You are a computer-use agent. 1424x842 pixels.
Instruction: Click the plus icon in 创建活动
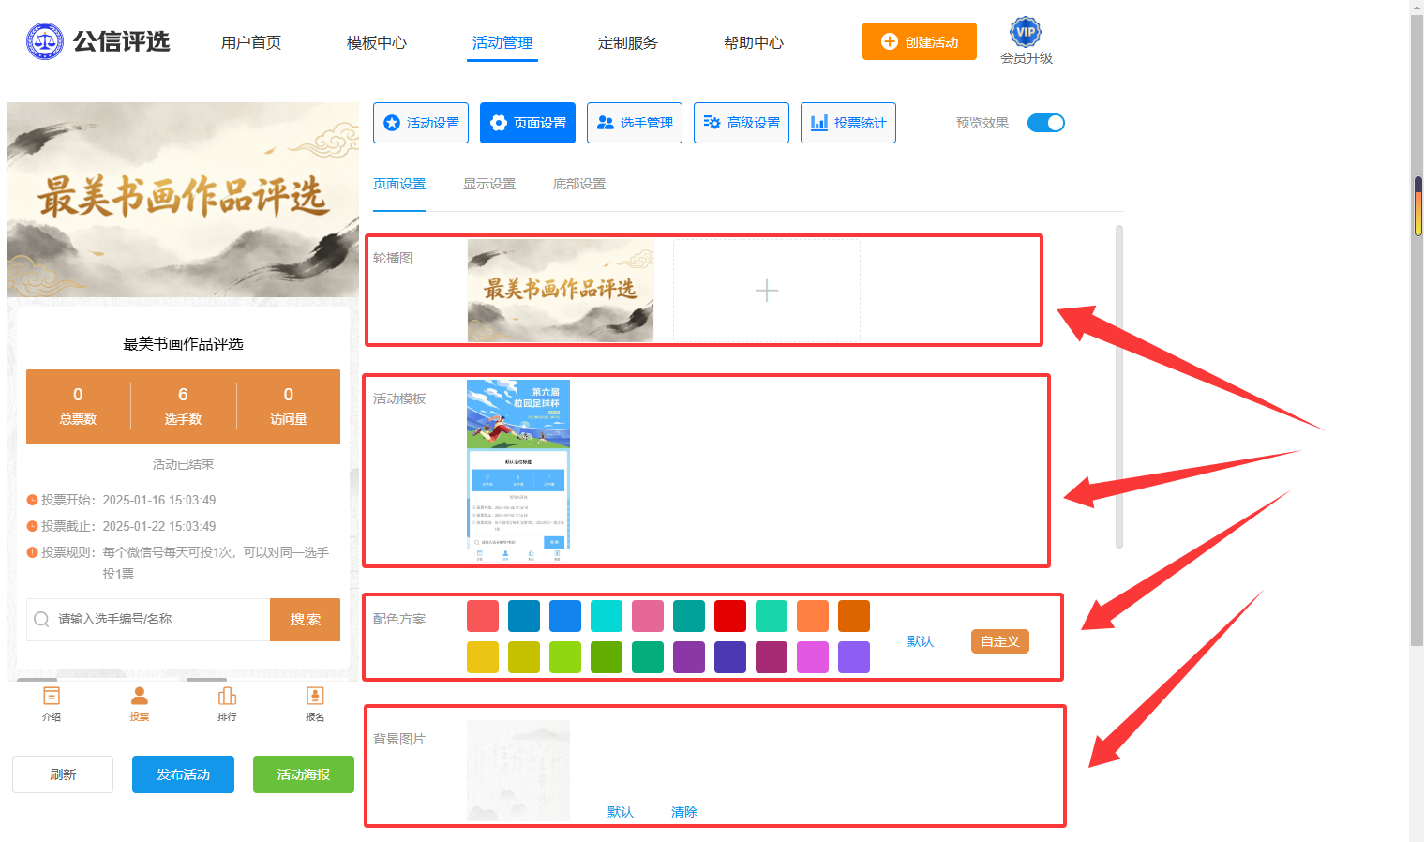[890, 41]
